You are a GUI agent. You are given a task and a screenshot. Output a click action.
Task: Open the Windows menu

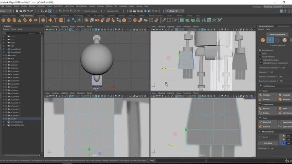point(41,6)
